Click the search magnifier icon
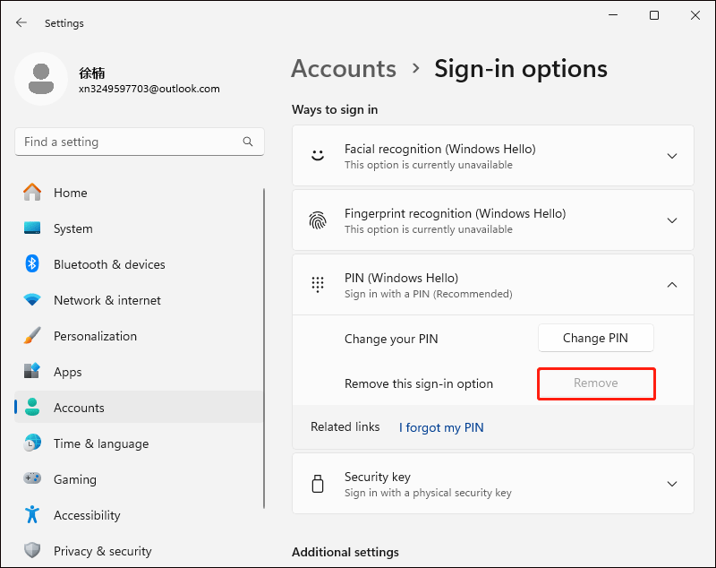 click(x=248, y=142)
